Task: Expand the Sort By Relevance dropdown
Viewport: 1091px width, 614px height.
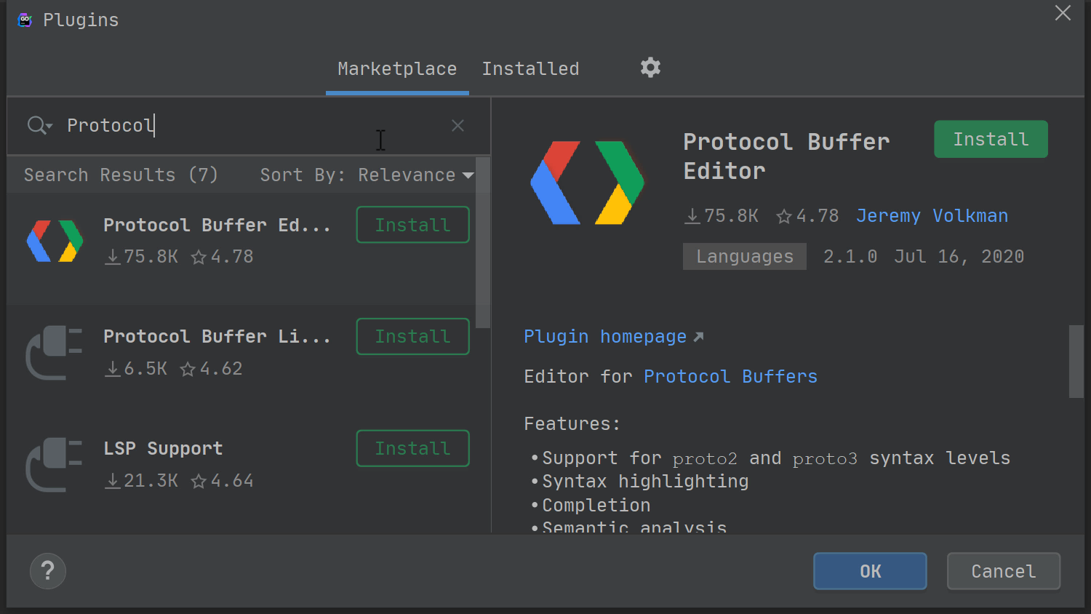Action: pyautogui.click(x=367, y=175)
